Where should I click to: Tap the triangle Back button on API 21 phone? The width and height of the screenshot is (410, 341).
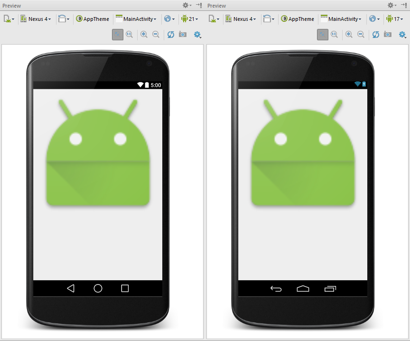pos(71,288)
